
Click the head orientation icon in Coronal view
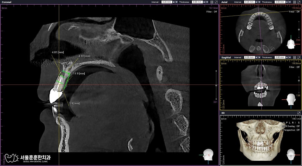[208, 155]
